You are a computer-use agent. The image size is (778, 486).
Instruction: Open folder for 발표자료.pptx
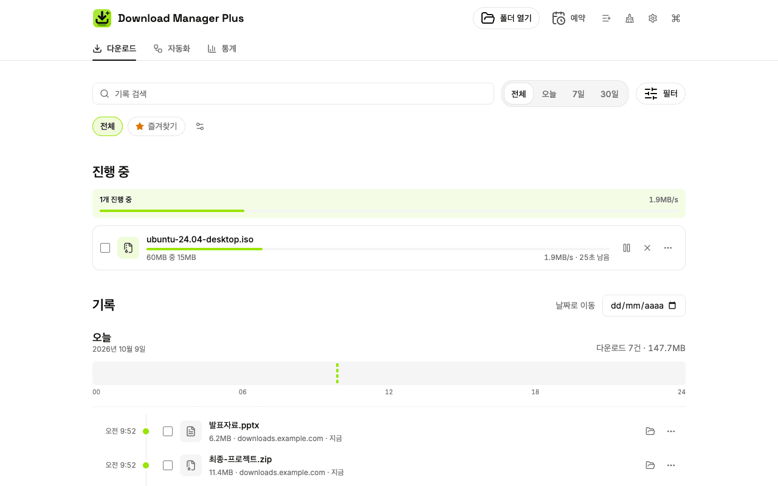point(650,431)
